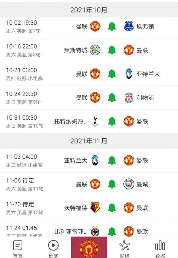The image size is (178, 258).
Task: Select the 2021年11月 month header
Action: tap(89, 141)
